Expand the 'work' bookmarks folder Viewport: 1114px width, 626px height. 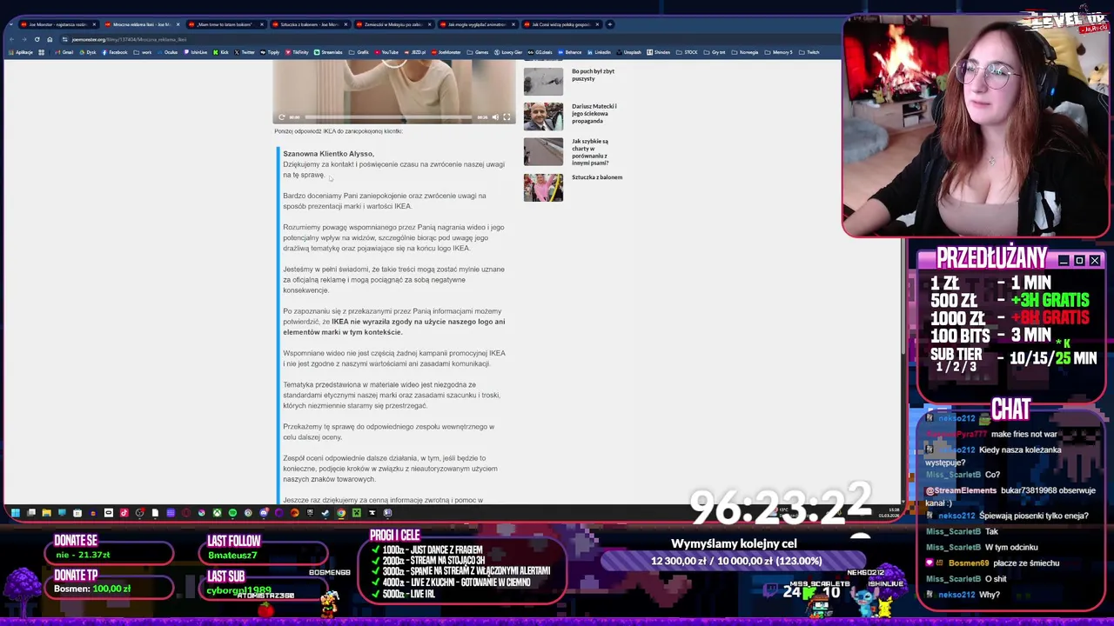tap(143, 52)
